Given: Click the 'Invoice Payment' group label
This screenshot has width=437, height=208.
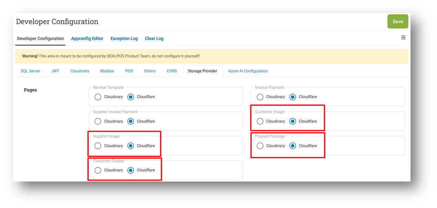Looking at the screenshot, I should point(270,87).
